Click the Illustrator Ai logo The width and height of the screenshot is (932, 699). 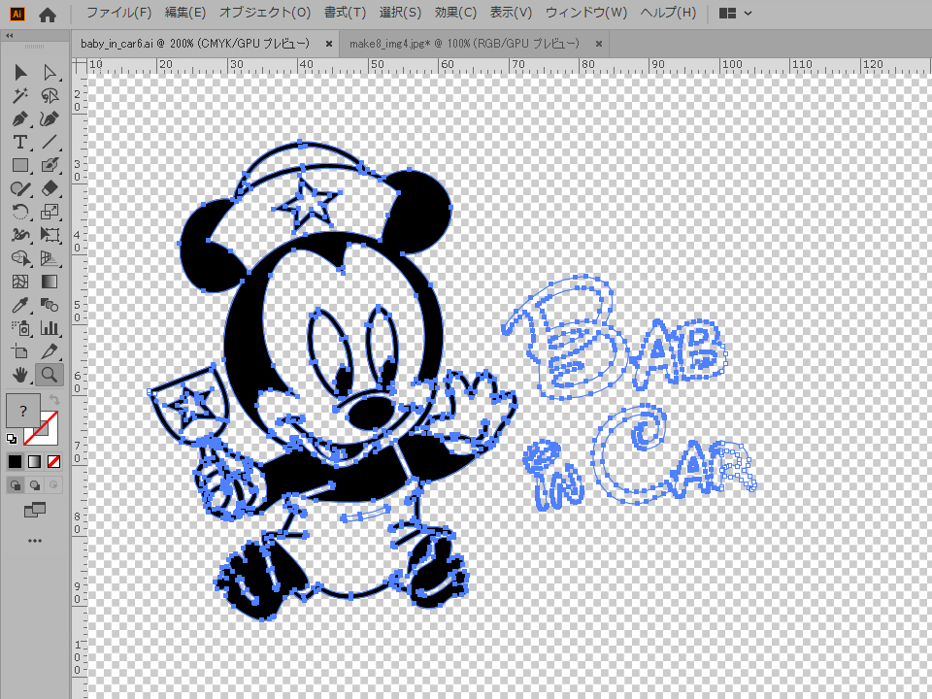[17, 14]
